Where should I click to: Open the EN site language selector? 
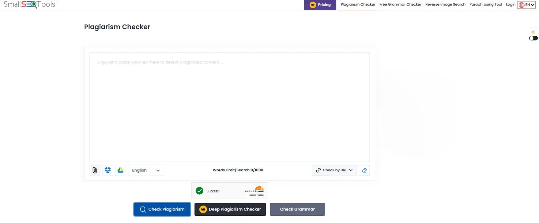(x=526, y=5)
